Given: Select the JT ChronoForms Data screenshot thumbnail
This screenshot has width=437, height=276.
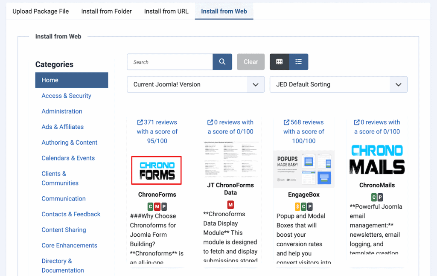Looking at the screenshot, I should point(230,159).
